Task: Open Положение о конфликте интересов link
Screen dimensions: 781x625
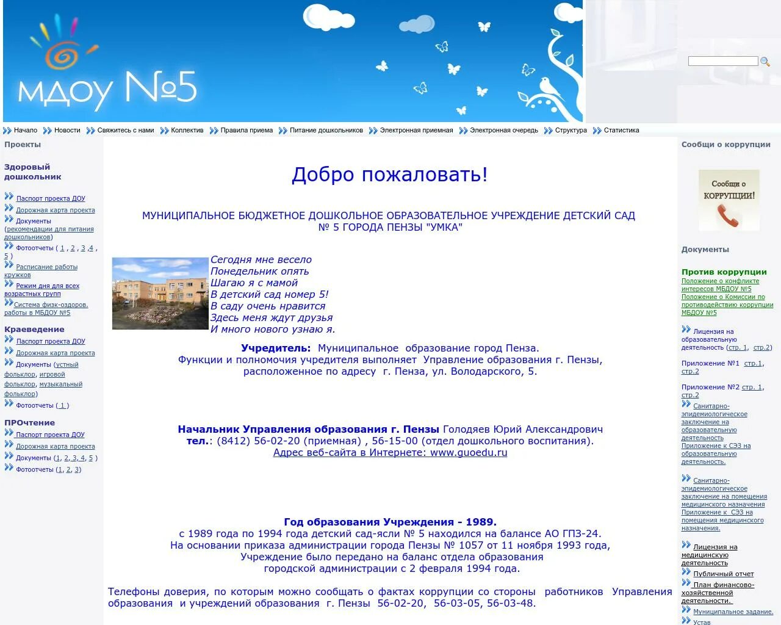Action: [x=720, y=285]
